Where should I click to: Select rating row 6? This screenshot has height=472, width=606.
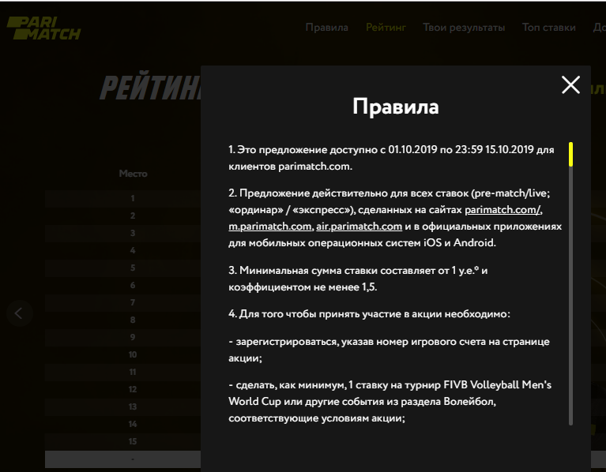click(x=123, y=285)
